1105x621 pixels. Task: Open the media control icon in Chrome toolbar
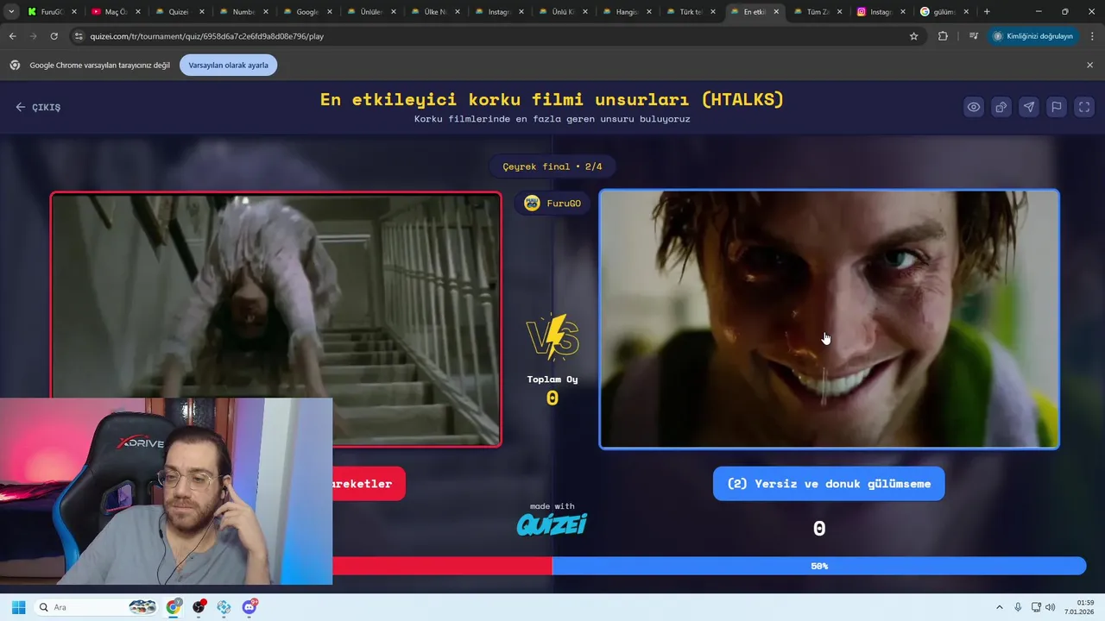(x=974, y=36)
